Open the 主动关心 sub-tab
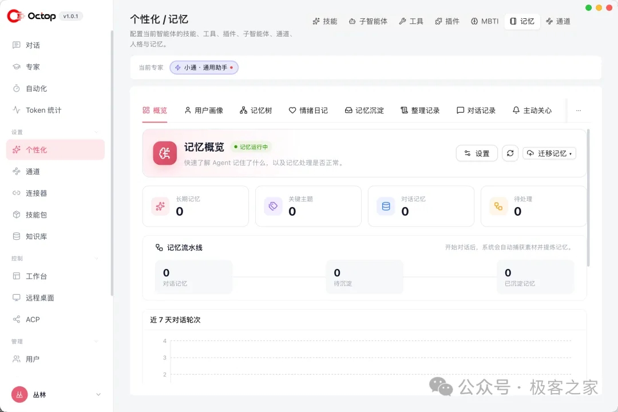 [532, 110]
